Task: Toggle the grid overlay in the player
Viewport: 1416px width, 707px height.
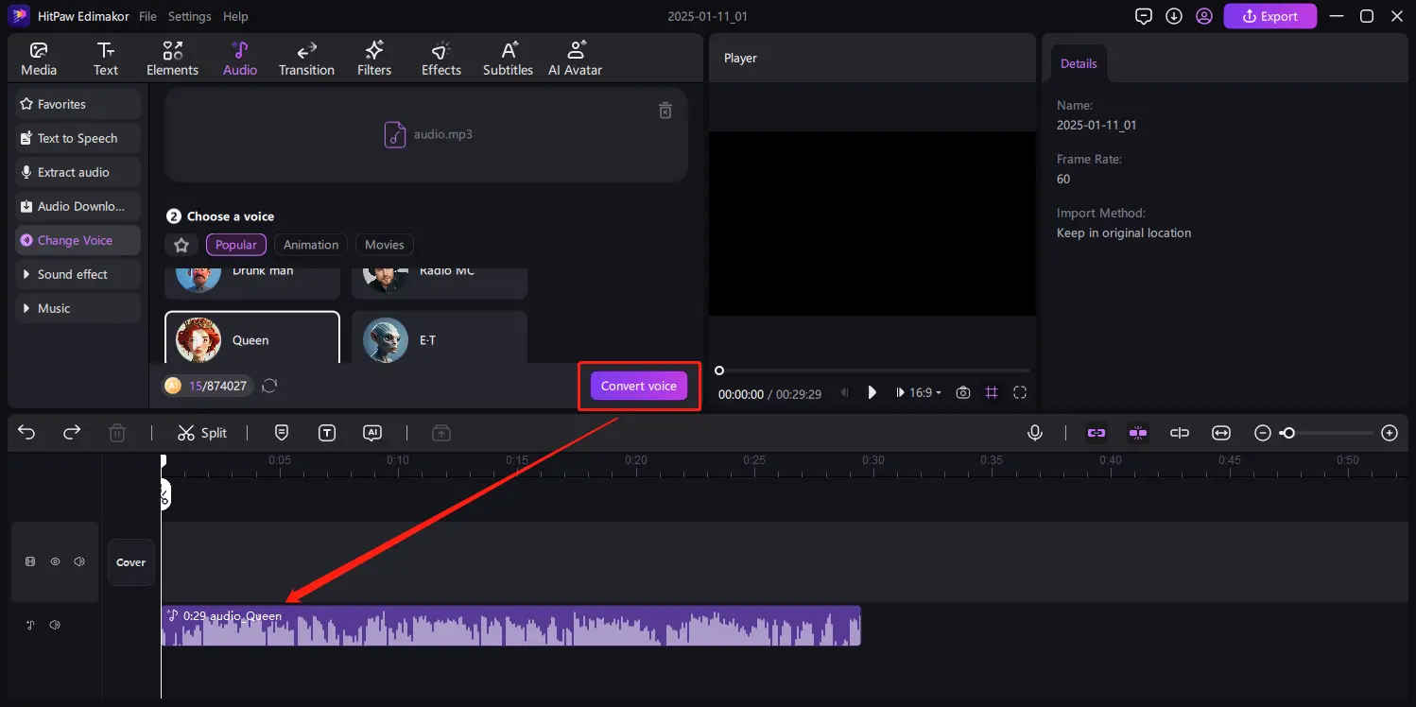Action: [992, 392]
